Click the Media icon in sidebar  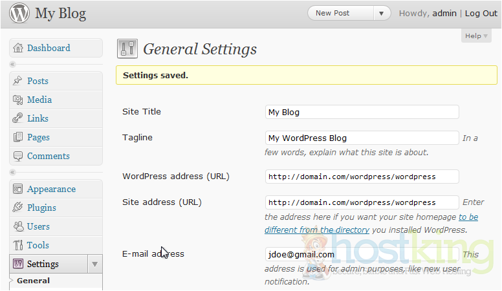click(x=18, y=100)
